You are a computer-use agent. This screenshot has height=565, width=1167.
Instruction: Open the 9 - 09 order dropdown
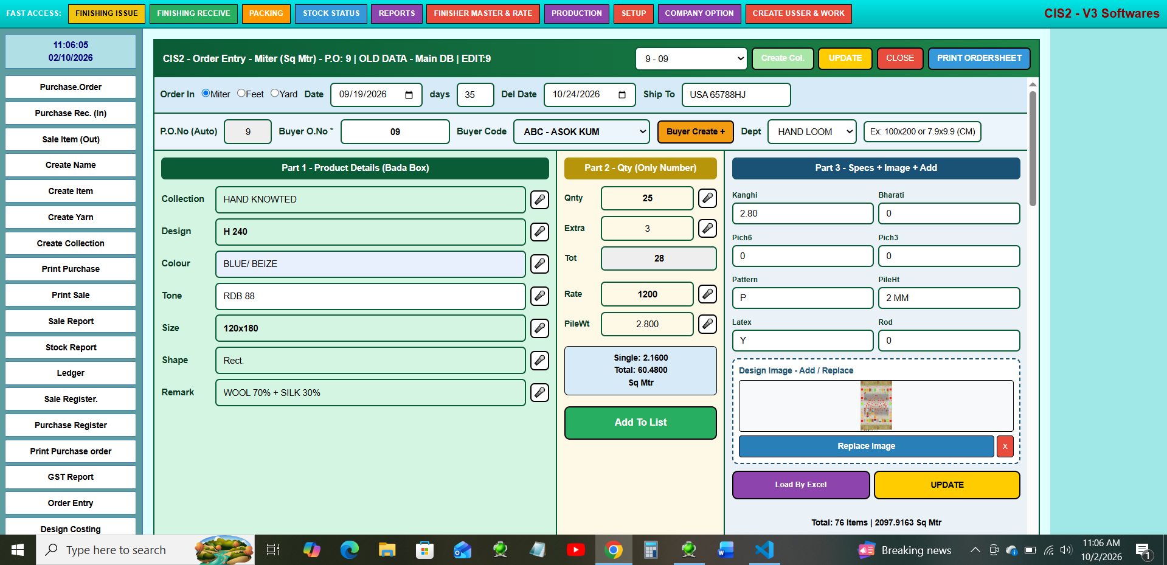(691, 59)
